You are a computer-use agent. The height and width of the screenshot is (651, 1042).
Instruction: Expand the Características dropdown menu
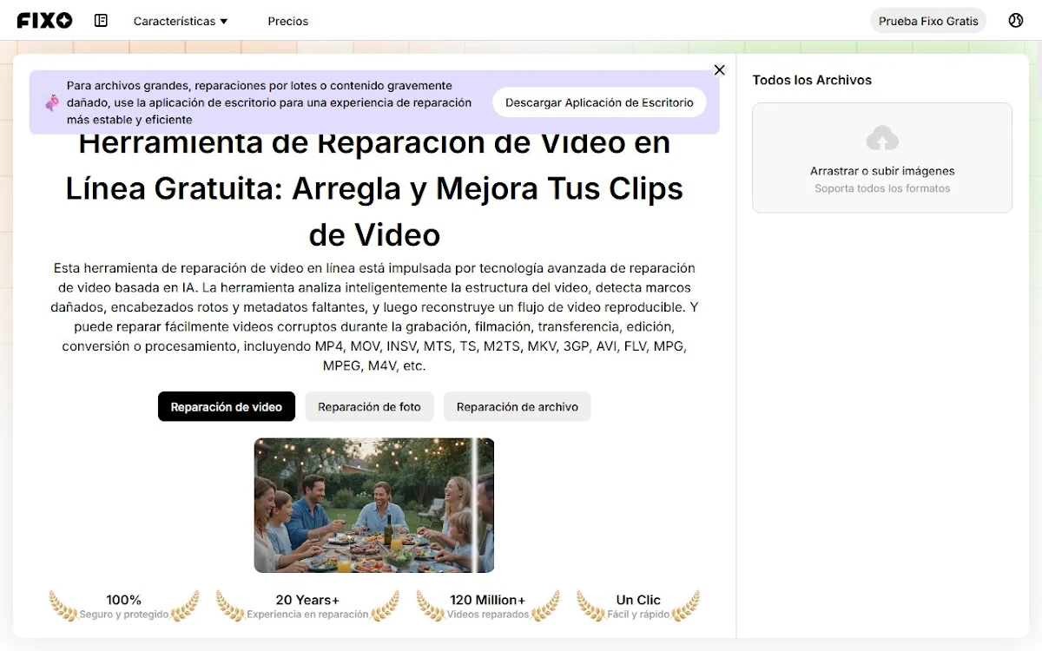pyautogui.click(x=181, y=21)
